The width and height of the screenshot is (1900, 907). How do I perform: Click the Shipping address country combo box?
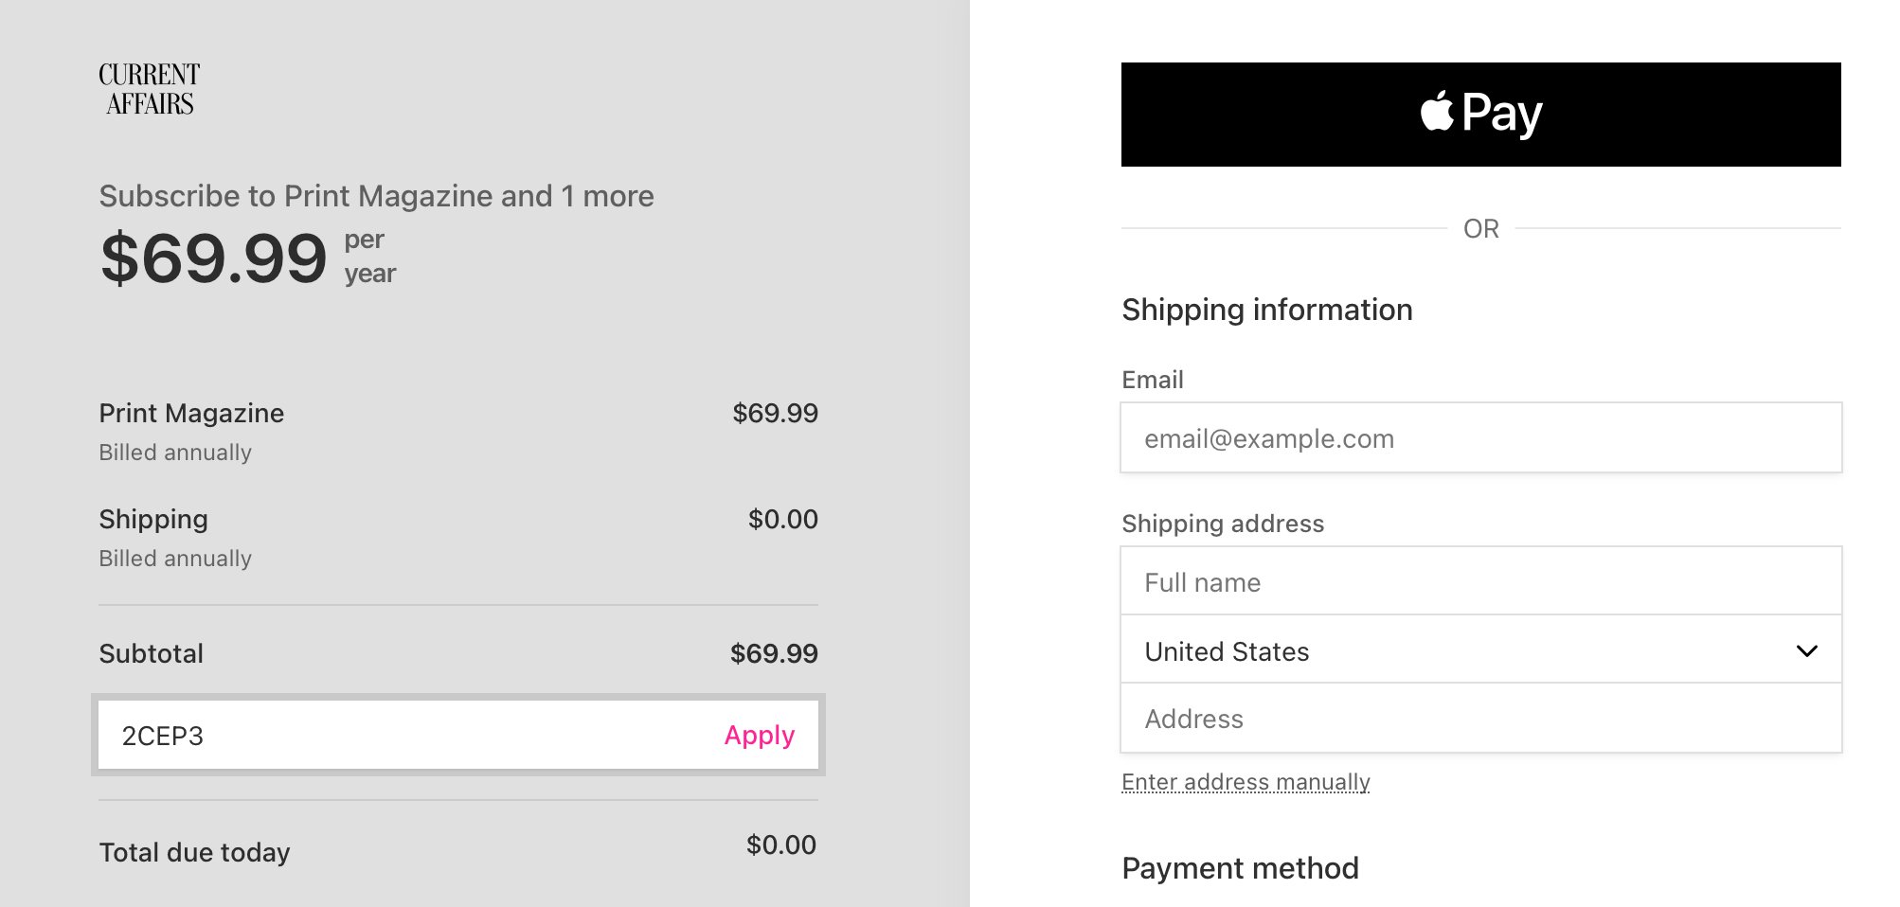coord(1480,650)
